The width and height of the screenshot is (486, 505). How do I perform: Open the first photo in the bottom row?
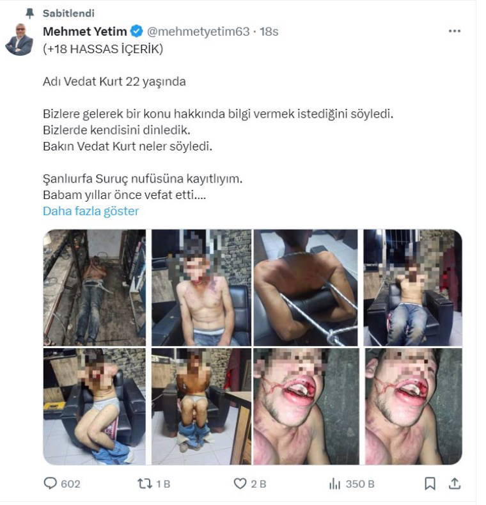[x=95, y=406]
